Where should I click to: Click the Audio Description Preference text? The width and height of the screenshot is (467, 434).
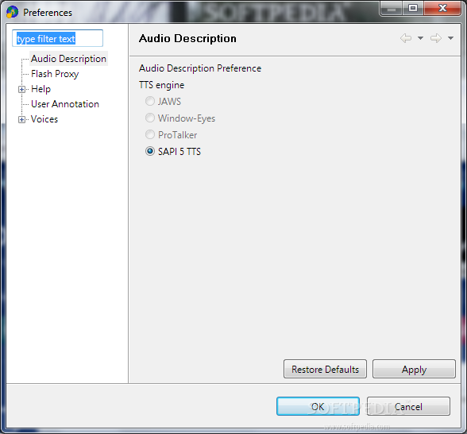coord(200,68)
